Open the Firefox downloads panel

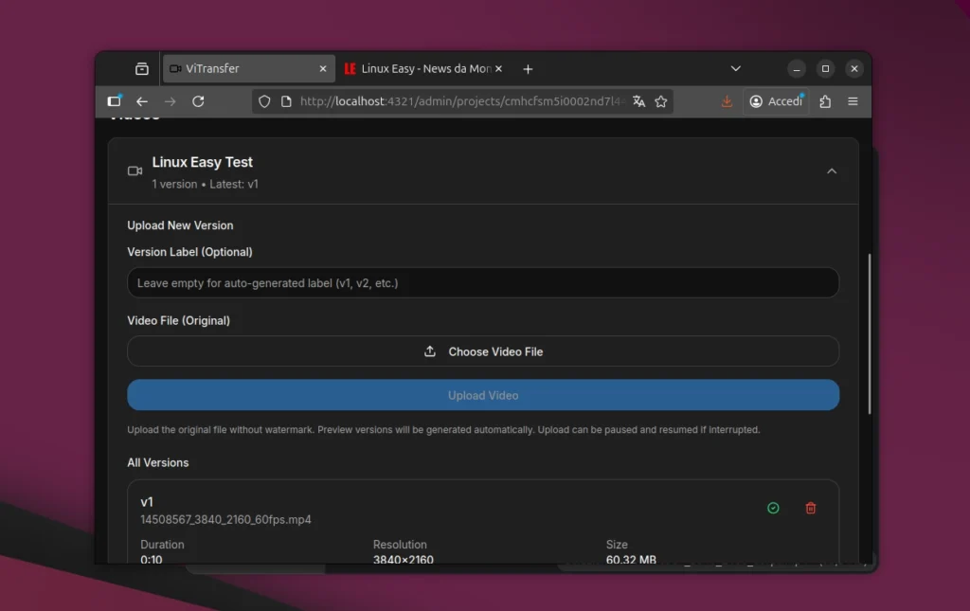(x=727, y=101)
